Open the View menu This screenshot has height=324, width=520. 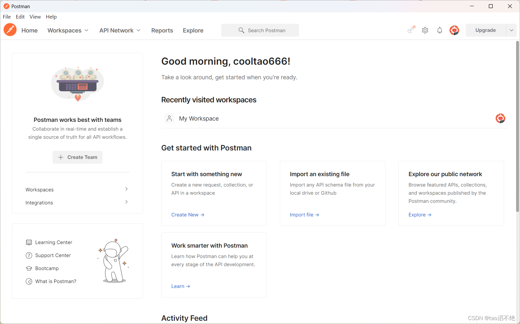(35, 17)
